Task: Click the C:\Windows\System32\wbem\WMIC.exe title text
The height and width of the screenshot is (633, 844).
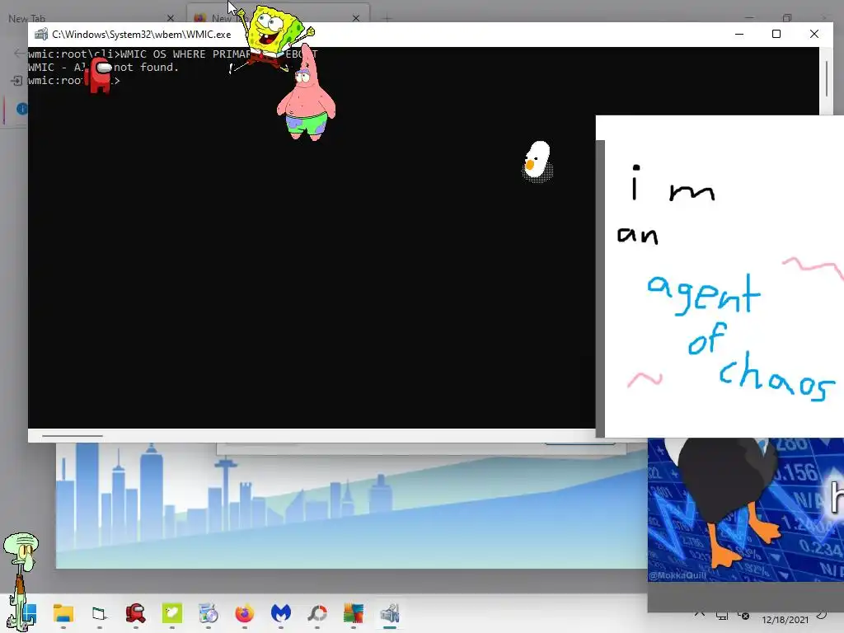Action: click(x=142, y=35)
